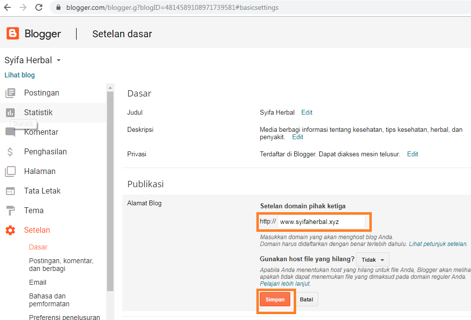Click the Alamat Blog label

[144, 203]
